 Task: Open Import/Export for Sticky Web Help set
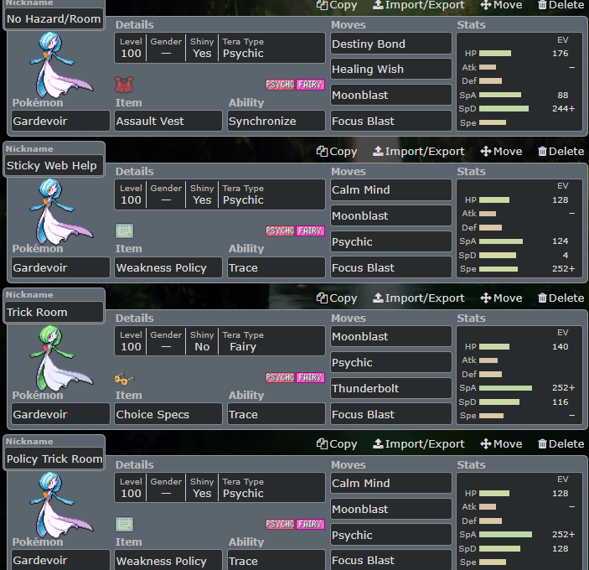(x=418, y=152)
